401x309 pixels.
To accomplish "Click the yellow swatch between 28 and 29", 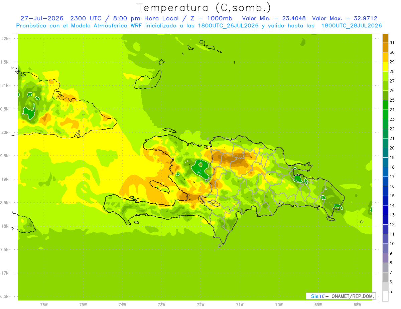I will pos(385,67).
